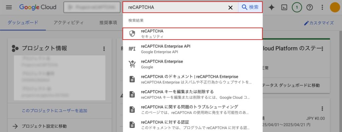Screen dimensions: 342x132
Task: Go to プロジェクト設定に移動
Action: click(x=44, y=126)
